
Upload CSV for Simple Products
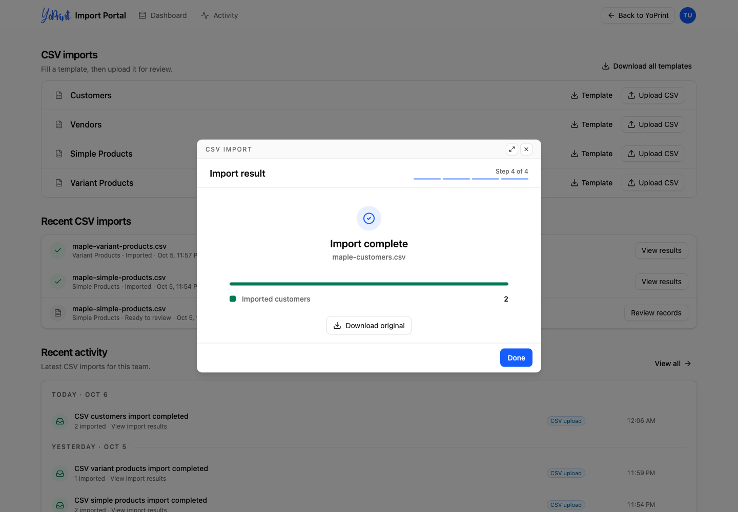click(x=653, y=154)
